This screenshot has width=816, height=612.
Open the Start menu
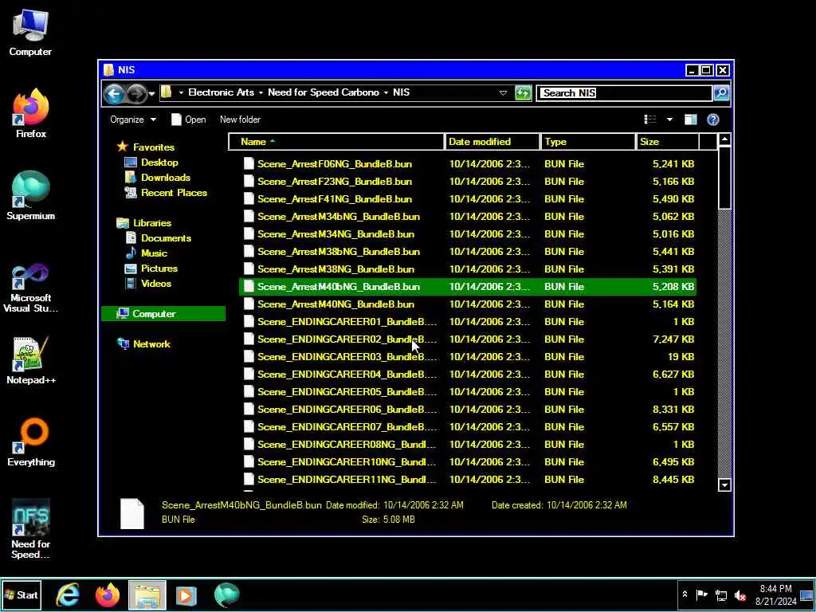pyautogui.click(x=22, y=594)
